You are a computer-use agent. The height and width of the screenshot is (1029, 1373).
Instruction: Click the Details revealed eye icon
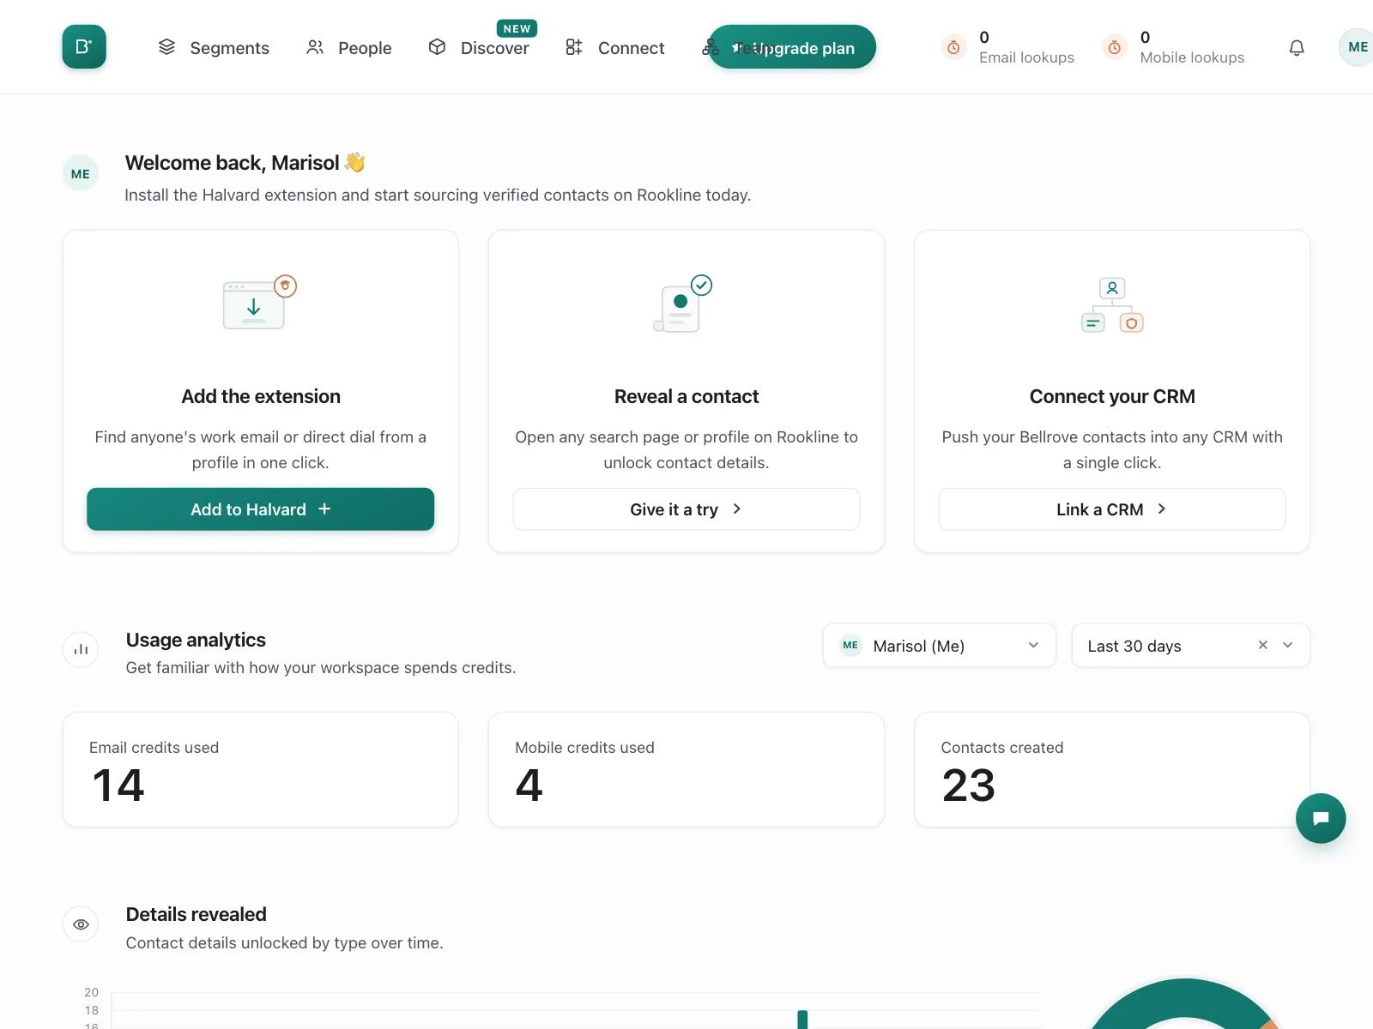coord(81,924)
